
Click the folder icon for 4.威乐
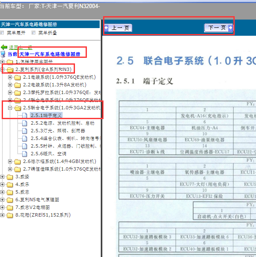(10, 185)
